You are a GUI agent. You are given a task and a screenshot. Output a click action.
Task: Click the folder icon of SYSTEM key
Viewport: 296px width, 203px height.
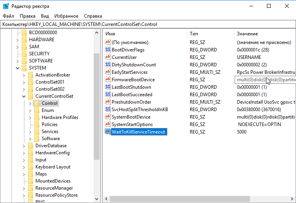click(24, 68)
